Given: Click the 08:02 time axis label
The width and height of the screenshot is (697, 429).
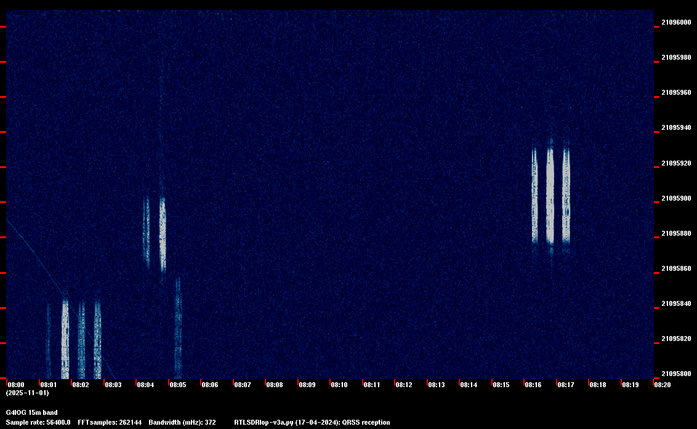Looking at the screenshot, I should click(81, 385).
